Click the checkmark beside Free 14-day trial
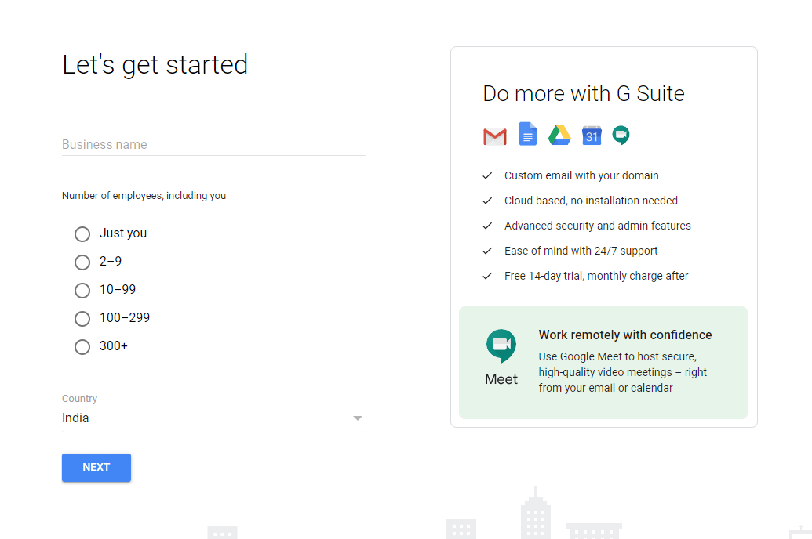Image resolution: width=812 pixels, height=539 pixels. coord(487,276)
